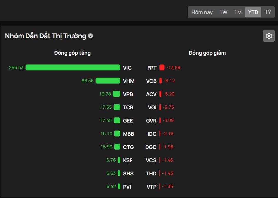Click the VCB ticker label
Image resolution: width=278 pixels, height=198 pixels.
[151, 81]
